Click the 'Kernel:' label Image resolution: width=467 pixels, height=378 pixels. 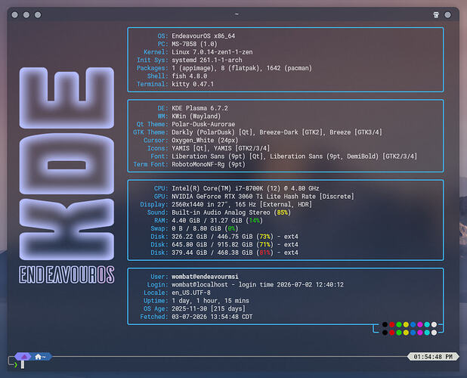point(156,52)
